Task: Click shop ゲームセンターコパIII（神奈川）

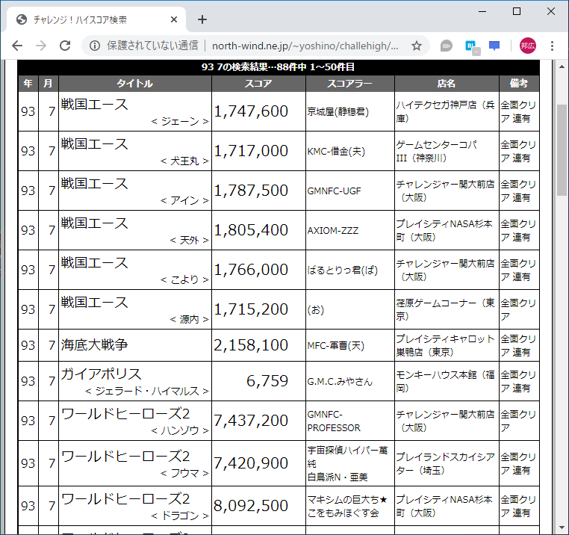Action: point(437,151)
